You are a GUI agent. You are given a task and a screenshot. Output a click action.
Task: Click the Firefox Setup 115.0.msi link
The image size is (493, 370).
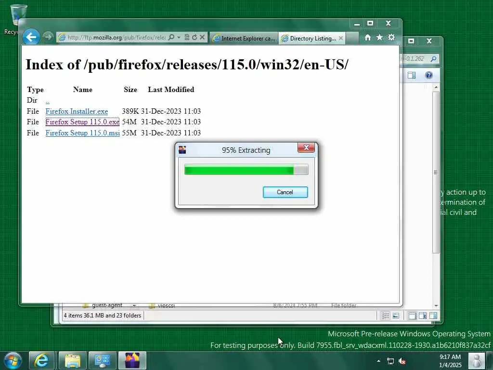(x=83, y=133)
